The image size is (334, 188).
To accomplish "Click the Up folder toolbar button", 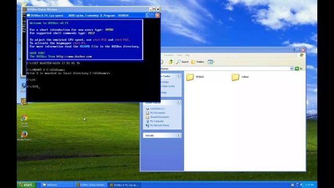I will [x=171, y=62].
